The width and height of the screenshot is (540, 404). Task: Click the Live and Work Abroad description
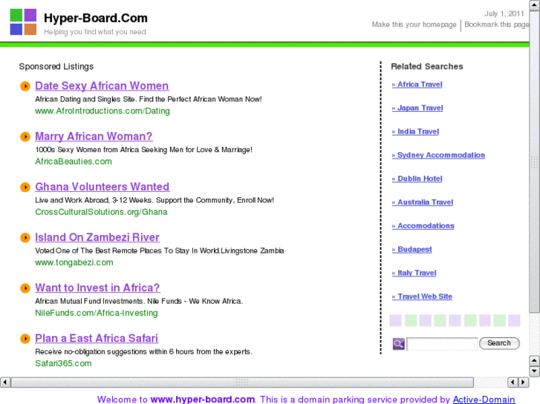pos(154,200)
